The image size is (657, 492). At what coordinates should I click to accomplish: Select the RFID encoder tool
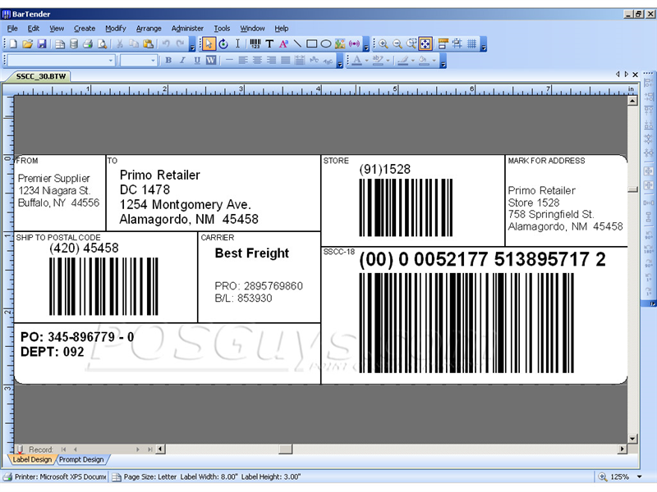point(354,44)
